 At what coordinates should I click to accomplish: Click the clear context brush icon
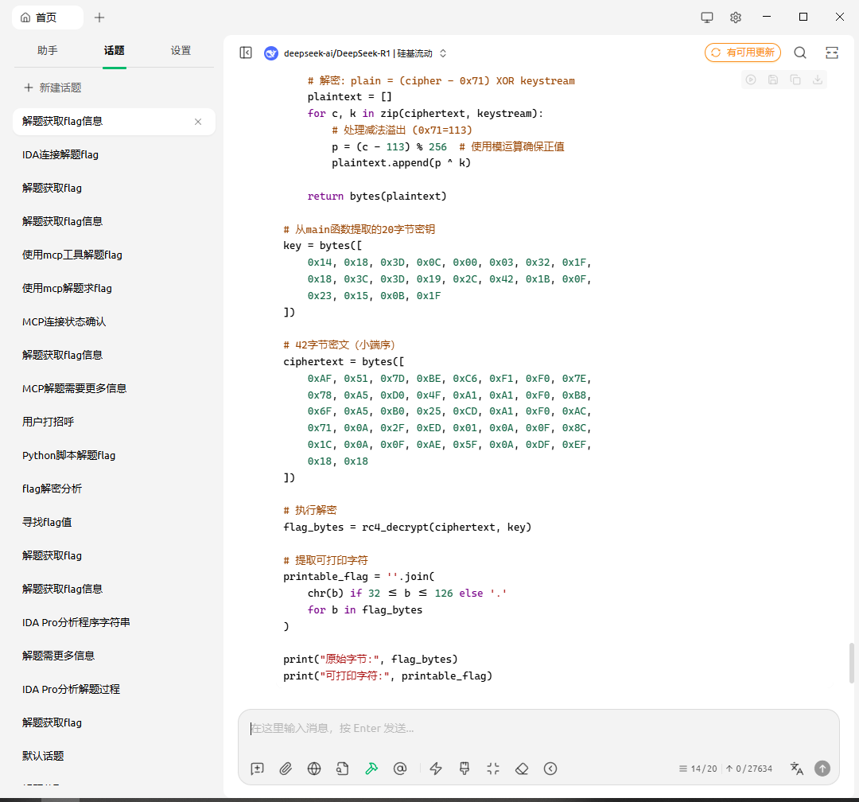click(x=464, y=769)
